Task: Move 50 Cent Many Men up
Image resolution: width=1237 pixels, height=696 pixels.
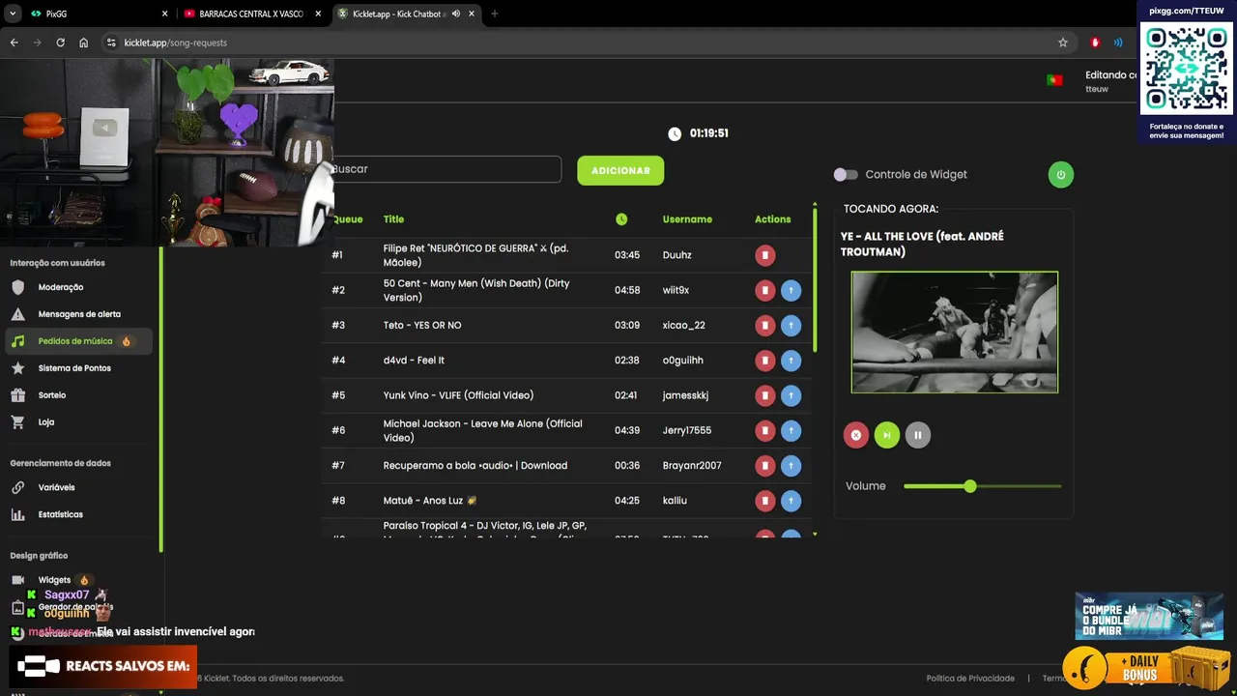Action: 791,290
